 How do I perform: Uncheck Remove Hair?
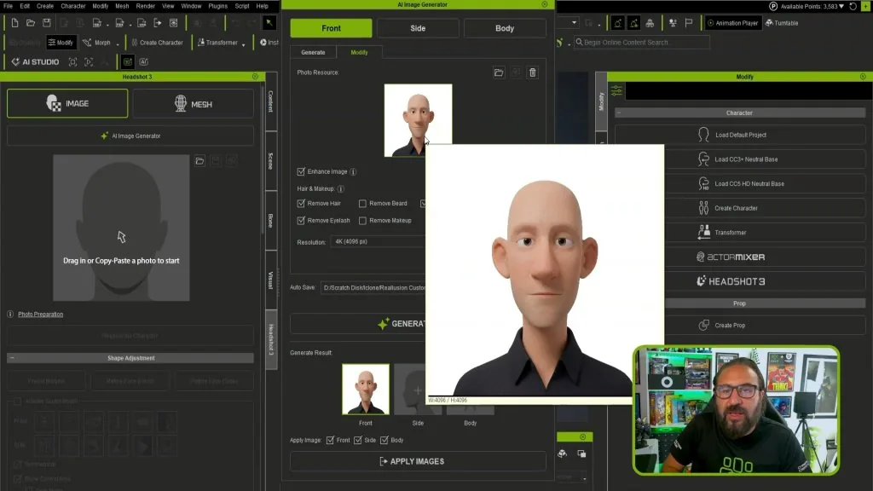301,203
